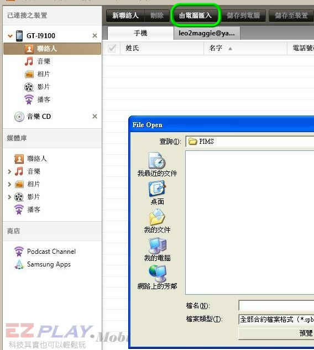
Task: Switch to the 手機 tab
Action: 140,33
